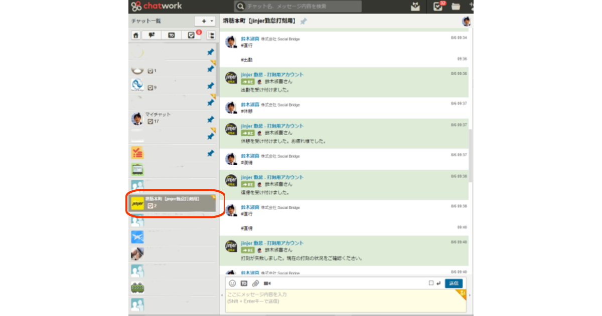
Task: Click the 打刻が失敗しました message text
Action: pos(302,258)
